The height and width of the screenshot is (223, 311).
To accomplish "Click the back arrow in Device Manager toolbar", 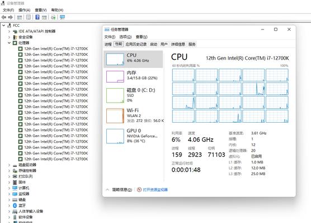I will click(4, 17).
